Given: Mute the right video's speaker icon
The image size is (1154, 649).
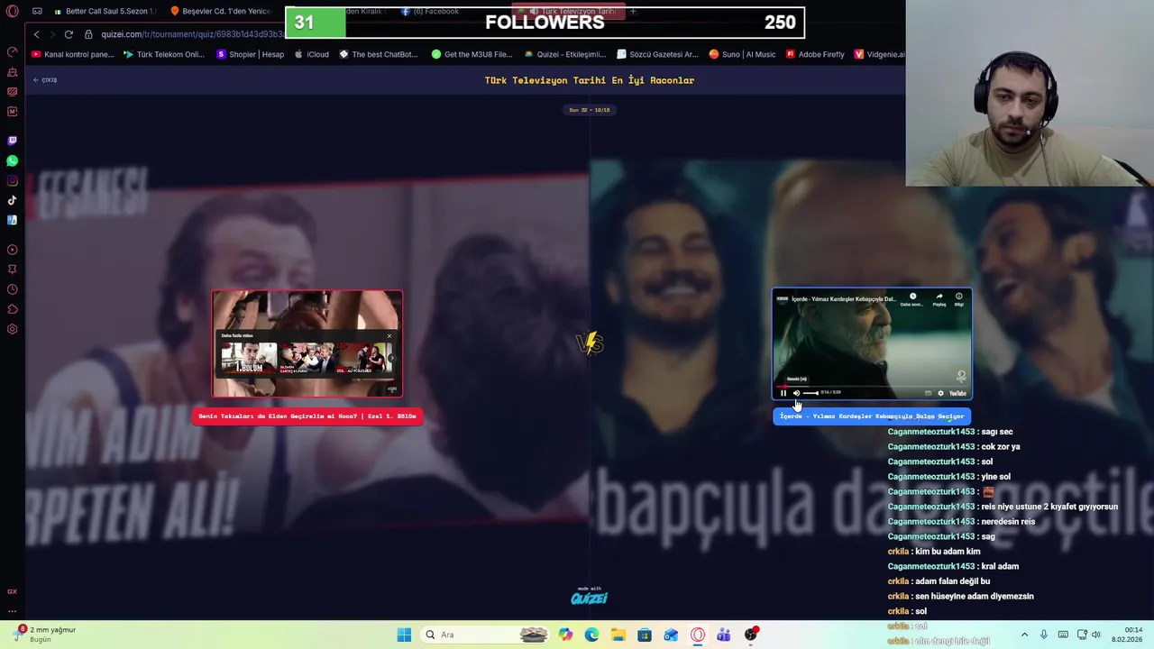Looking at the screenshot, I should click(x=796, y=393).
